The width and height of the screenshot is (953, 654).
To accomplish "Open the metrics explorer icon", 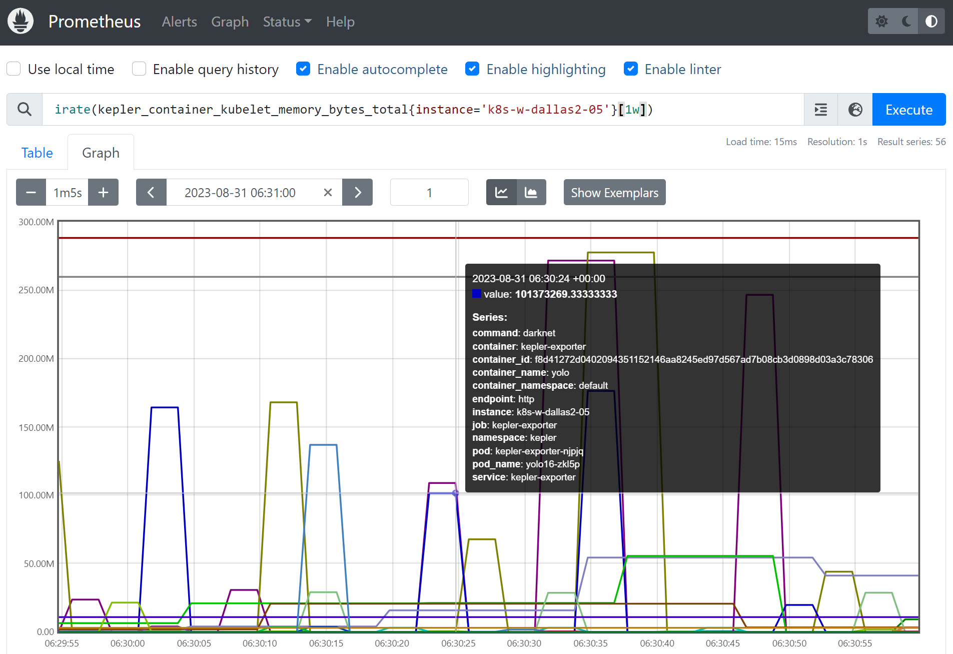I will pos(820,109).
